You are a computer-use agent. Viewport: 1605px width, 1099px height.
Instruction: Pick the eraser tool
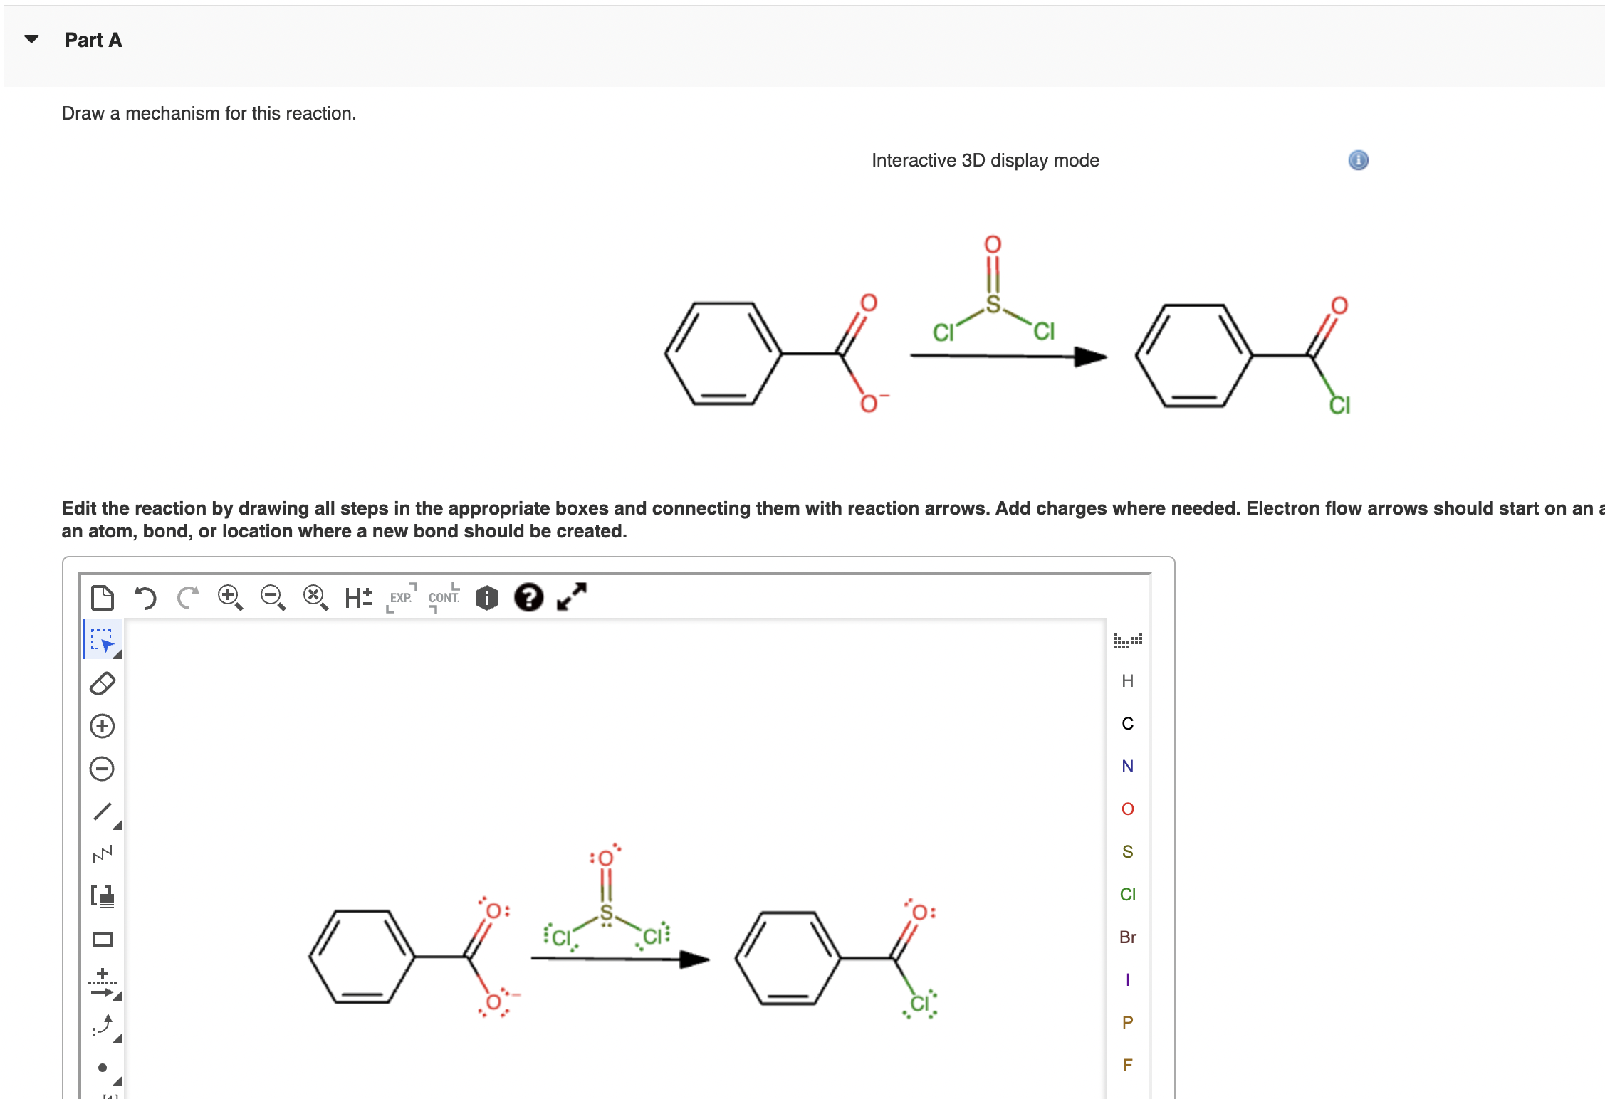coord(103,683)
